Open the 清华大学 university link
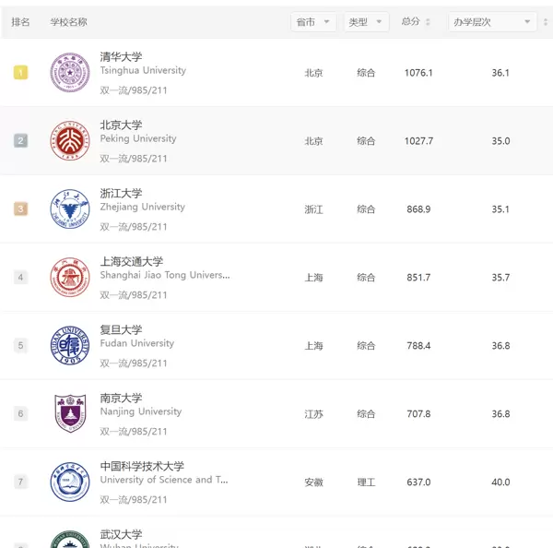 121,57
